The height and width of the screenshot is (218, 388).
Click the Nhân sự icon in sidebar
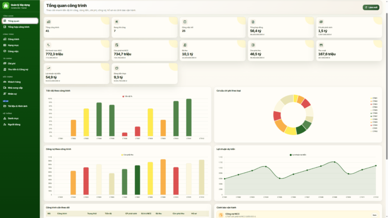tap(5, 94)
